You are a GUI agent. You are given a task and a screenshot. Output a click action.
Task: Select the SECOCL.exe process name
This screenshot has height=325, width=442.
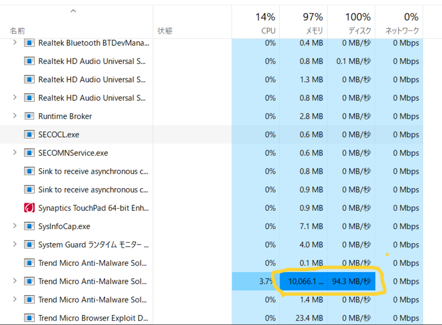point(59,135)
